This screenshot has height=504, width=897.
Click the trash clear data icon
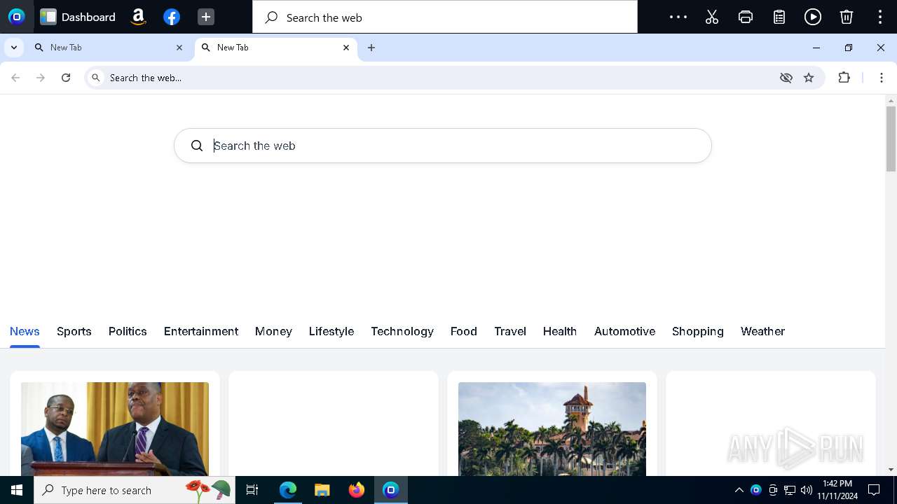pos(847,17)
